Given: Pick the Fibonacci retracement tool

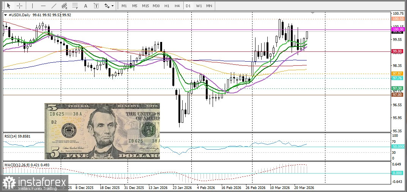Looking at the screenshot, I should 75,6.
